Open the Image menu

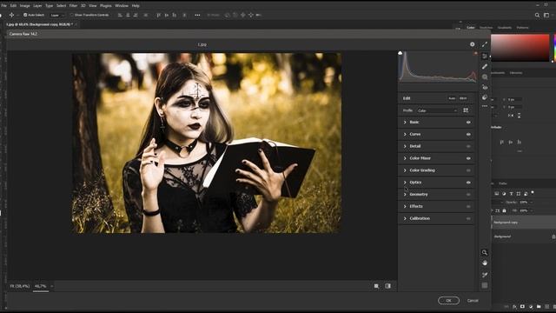[x=24, y=6]
